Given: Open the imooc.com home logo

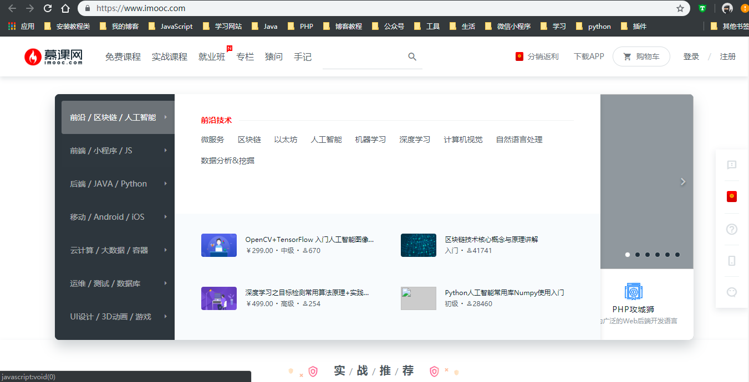Looking at the screenshot, I should click(53, 56).
